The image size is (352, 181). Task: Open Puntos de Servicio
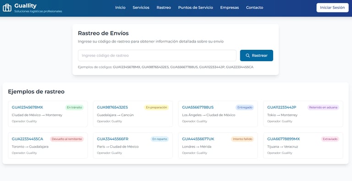(x=196, y=7)
